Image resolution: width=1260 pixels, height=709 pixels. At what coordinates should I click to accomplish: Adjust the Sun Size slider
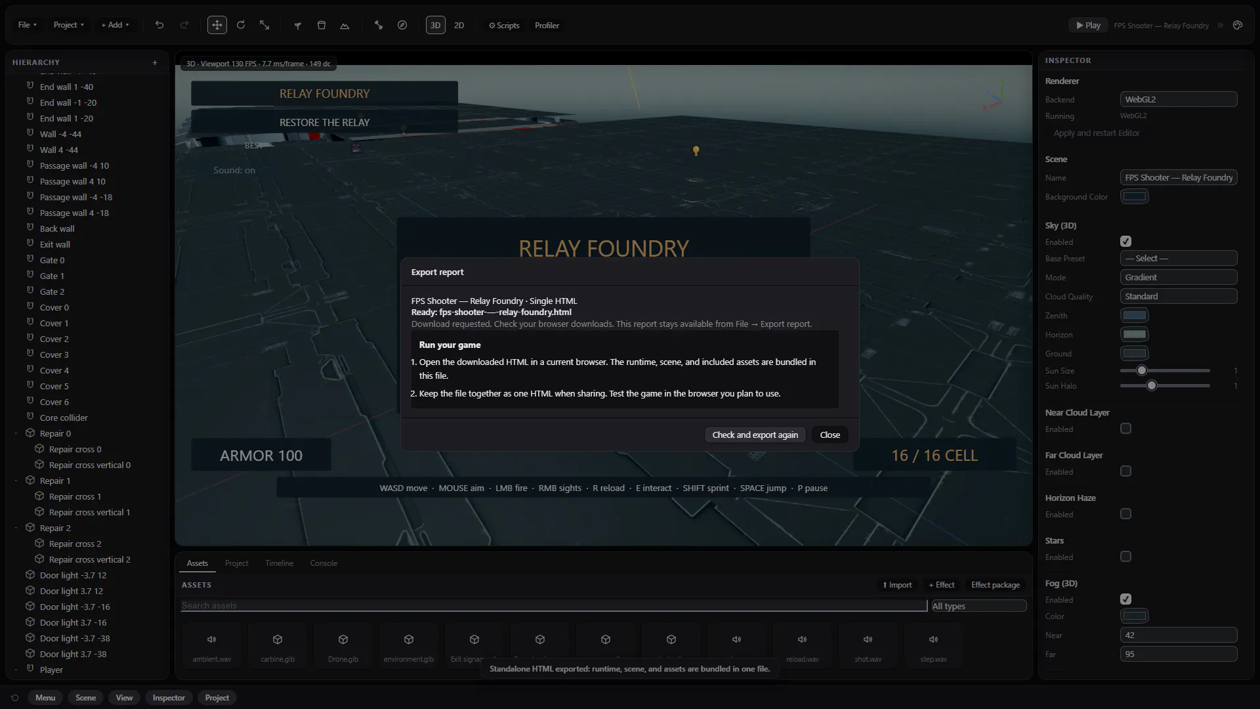coord(1165,371)
